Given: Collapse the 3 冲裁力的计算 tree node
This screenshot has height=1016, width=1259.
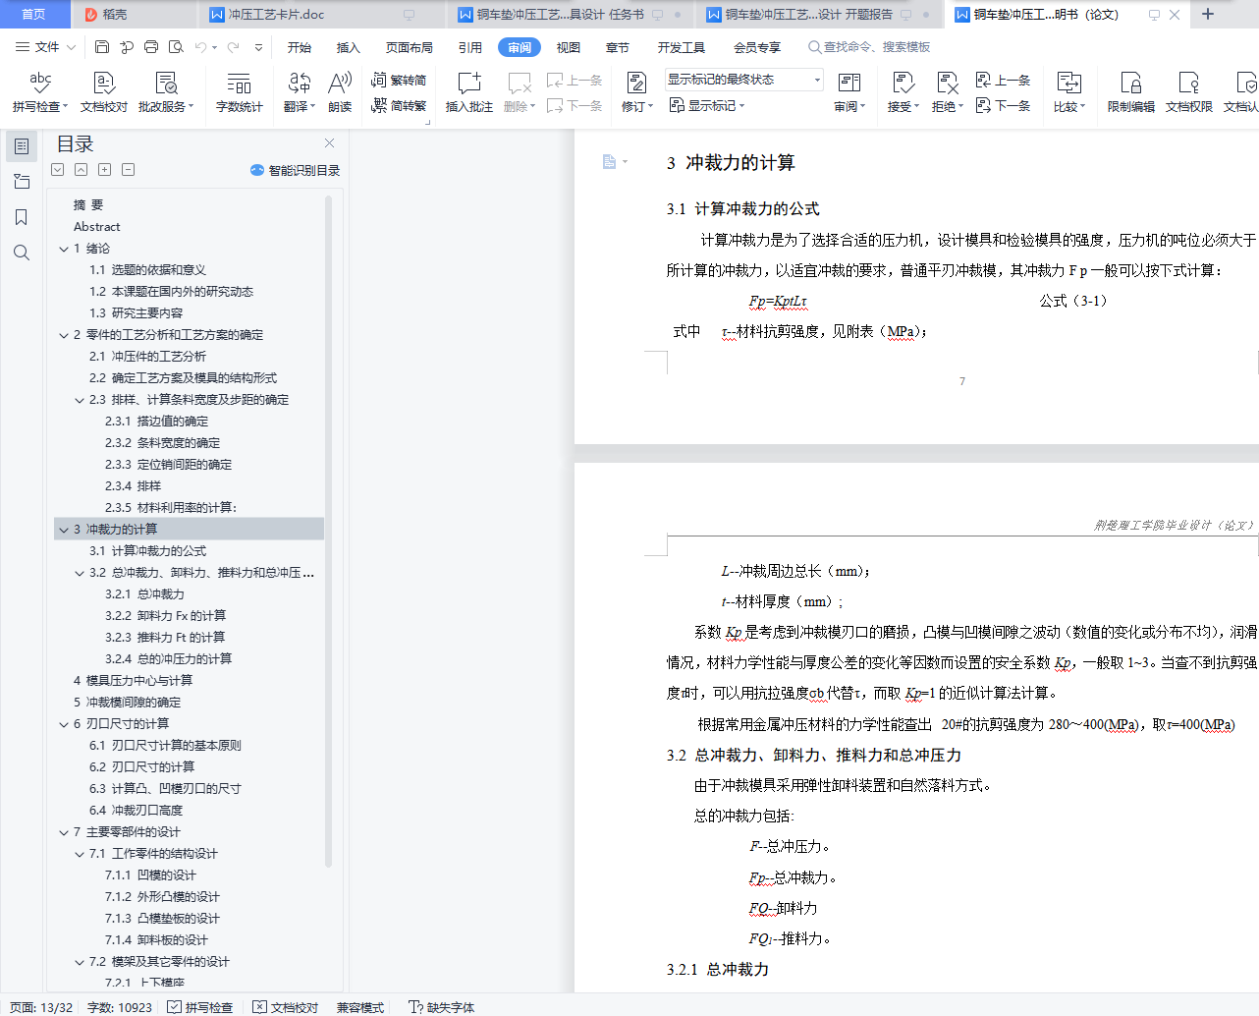Looking at the screenshot, I should (x=64, y=530).
